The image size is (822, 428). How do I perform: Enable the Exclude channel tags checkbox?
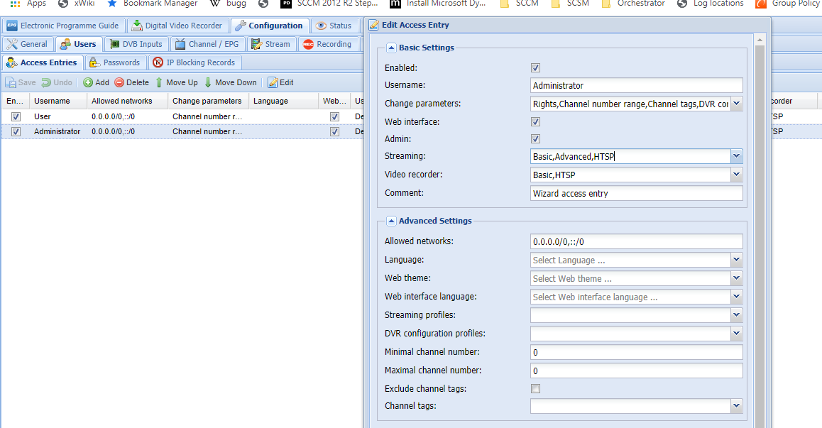(x=536, y=389)
